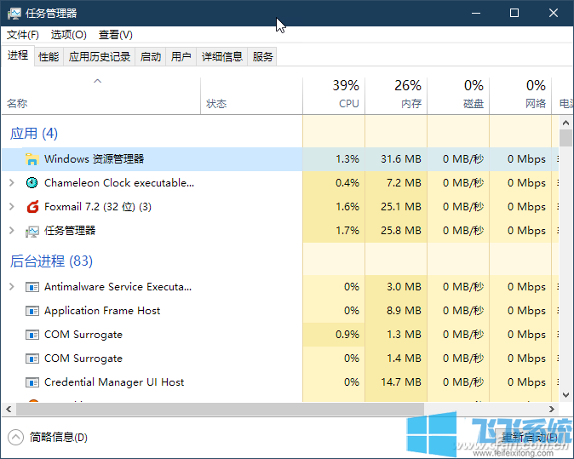The height and width of the screenshot is (459, 574).
Task: Click the vertical scrollbar down arrow
Action: pyautogui.click(x=566, y=394)
